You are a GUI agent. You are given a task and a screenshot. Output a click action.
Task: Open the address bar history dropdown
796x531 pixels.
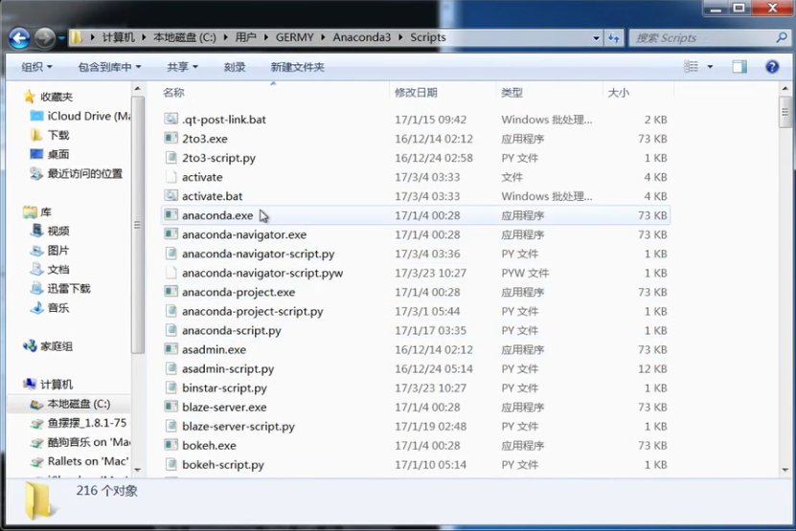[596, 38]
